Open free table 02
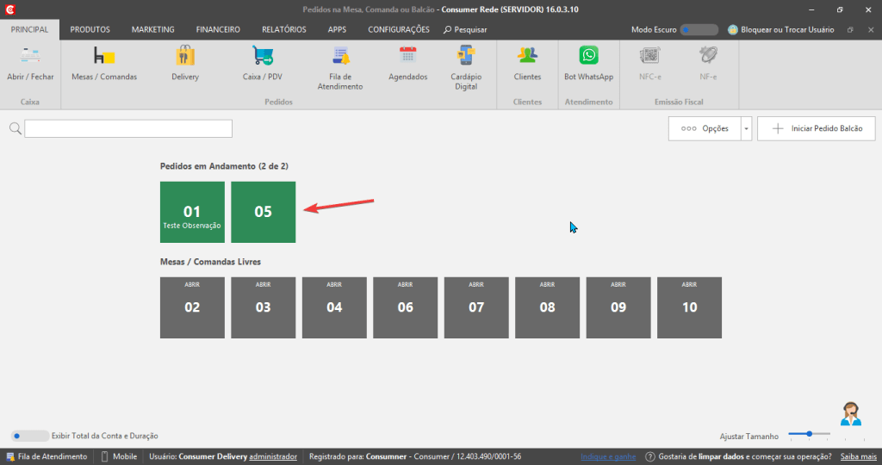Screen dimensions: 882x465 pos(192,307)
